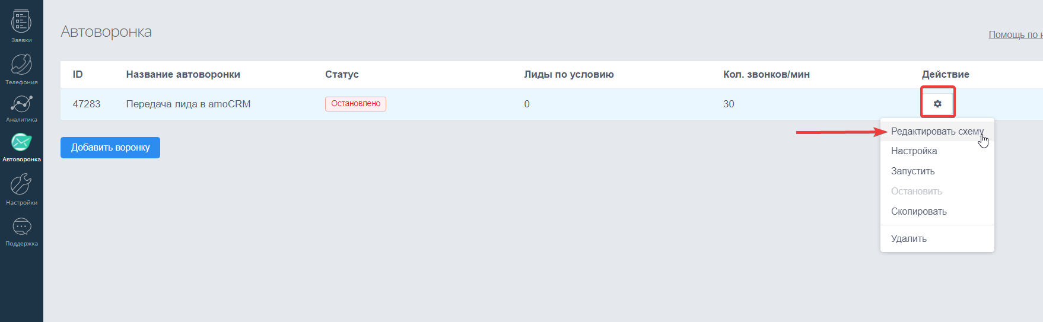This screenshot has width=1043, height=322.
Task: Click the Автоворонка page heading
Action: (106, 32)
